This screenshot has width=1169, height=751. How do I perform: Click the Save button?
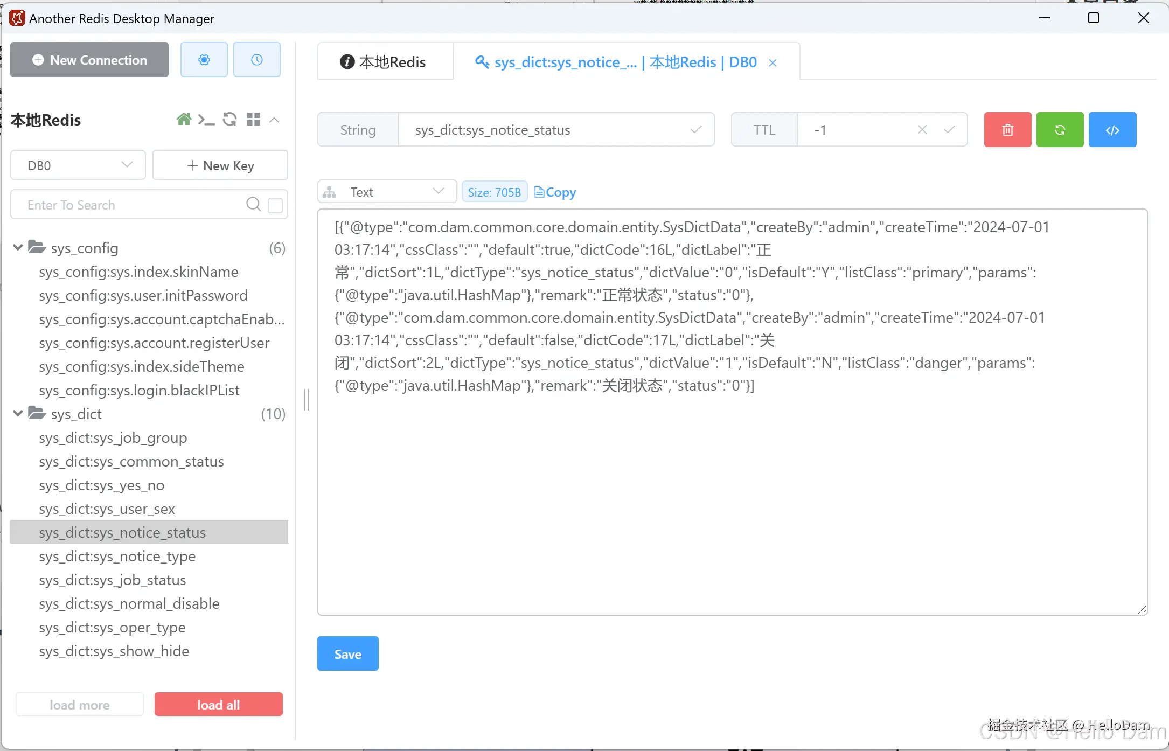coord(347,654)
